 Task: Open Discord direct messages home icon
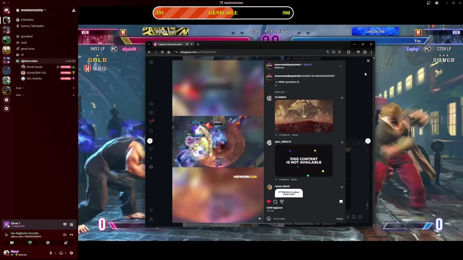pyautogui.click(x=6, y=11)
